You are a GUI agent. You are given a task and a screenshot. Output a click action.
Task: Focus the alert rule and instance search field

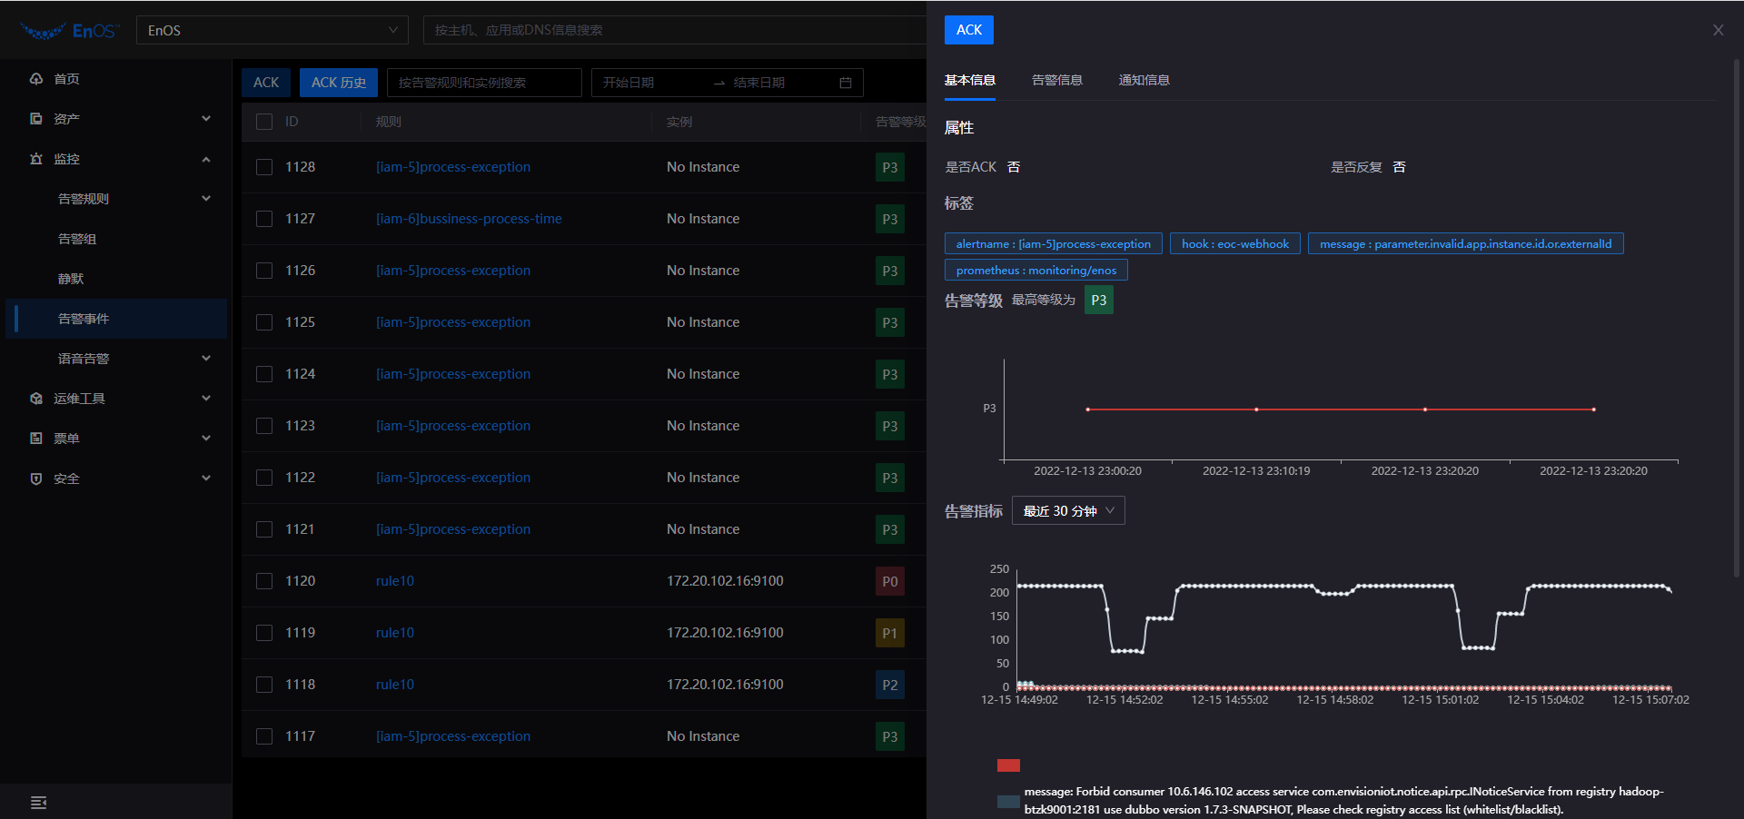click(x=484, y=83)
